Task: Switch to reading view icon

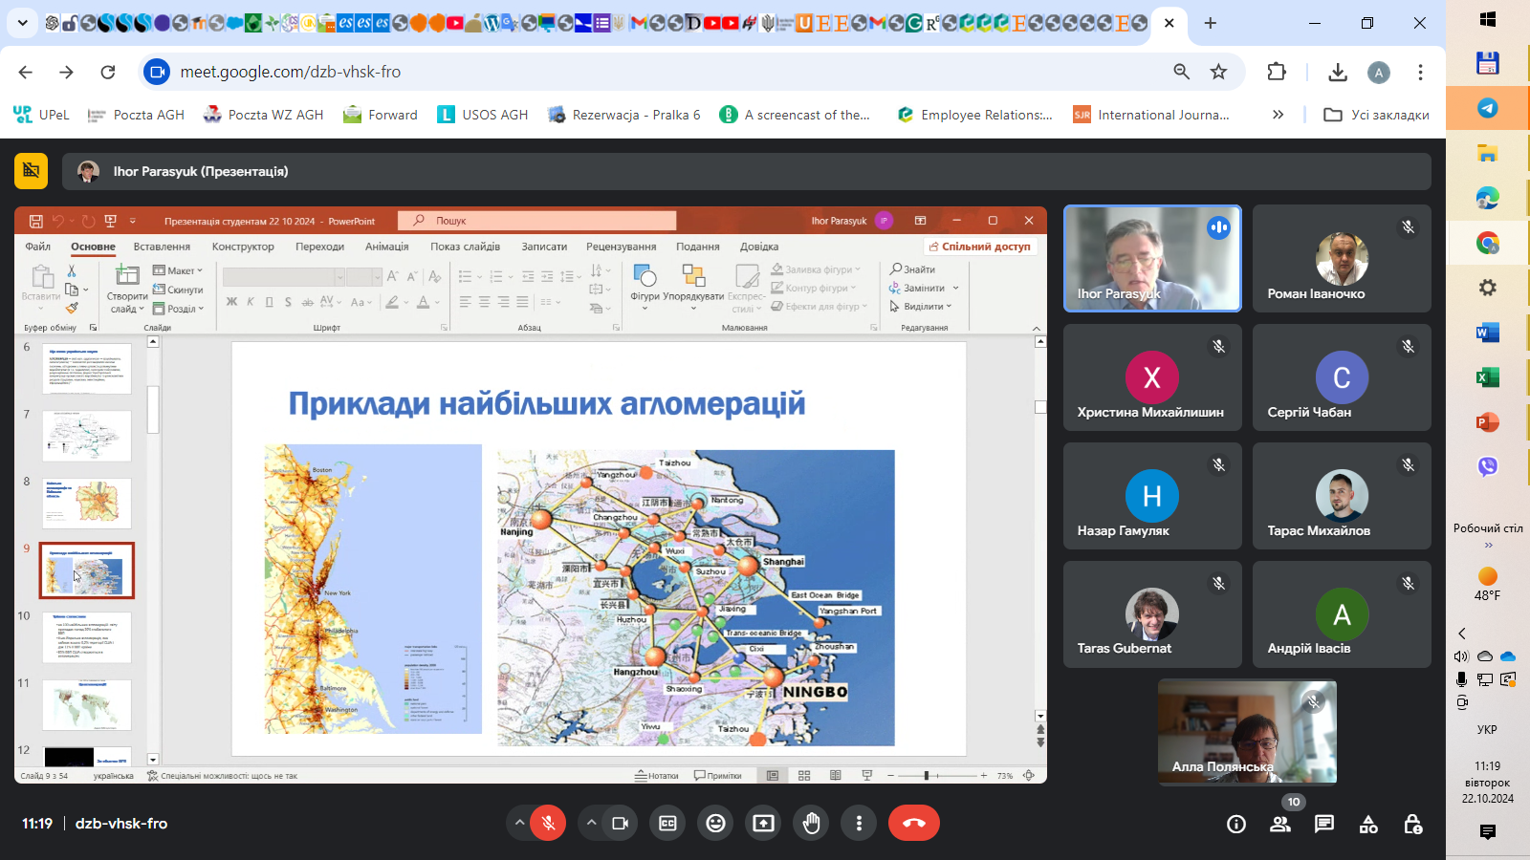Action: click(x=836, y=776)
